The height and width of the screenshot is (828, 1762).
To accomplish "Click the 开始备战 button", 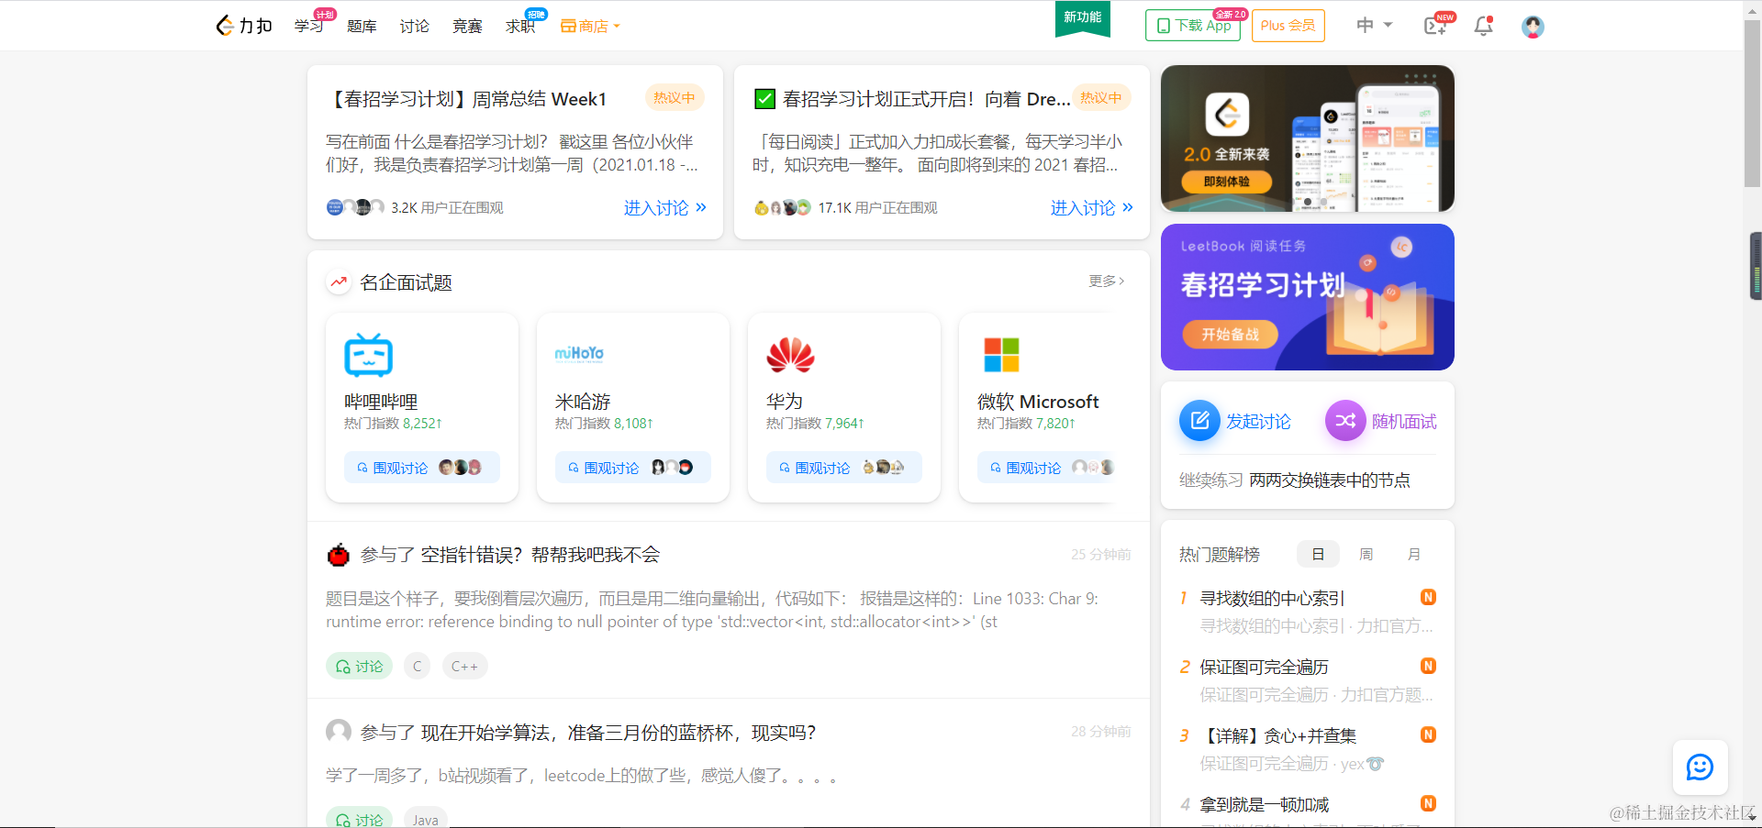I will pyautogui.click(x=1230, y=335).
